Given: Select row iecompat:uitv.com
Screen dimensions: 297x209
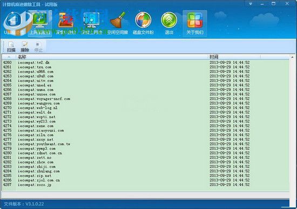Looking at the screenshot, I should pos(145,81).
